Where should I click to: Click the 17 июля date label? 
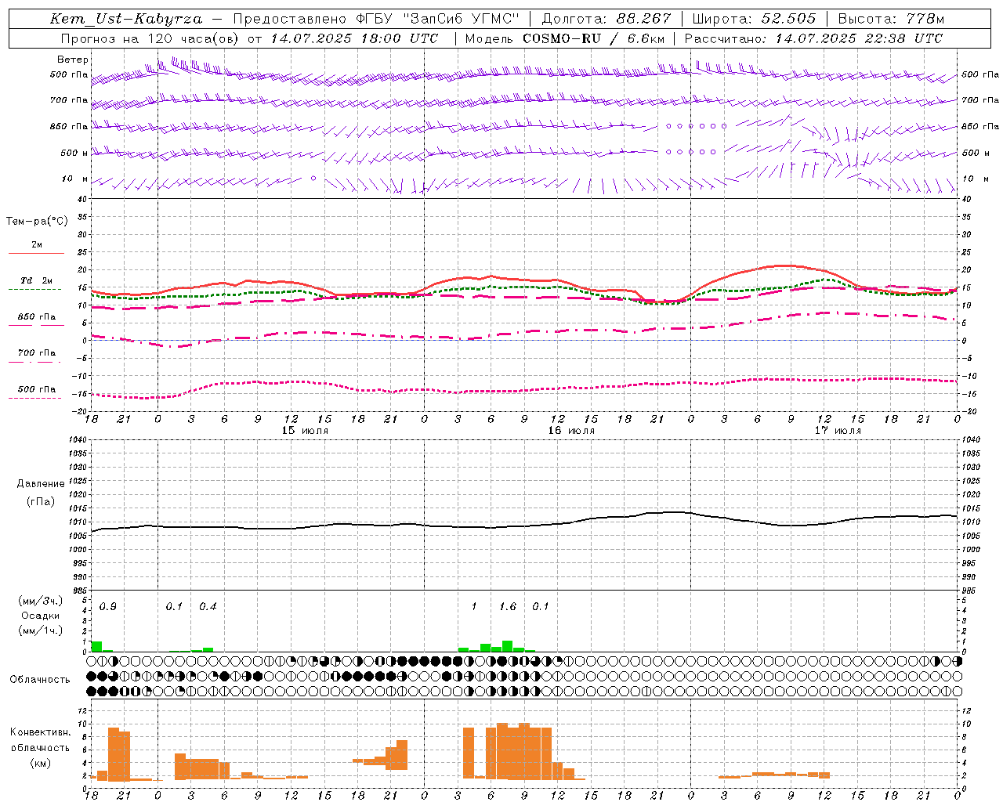(x=838, y=431)
